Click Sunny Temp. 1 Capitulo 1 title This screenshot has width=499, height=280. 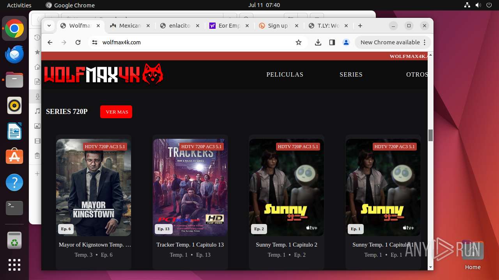tap(383, 245)
